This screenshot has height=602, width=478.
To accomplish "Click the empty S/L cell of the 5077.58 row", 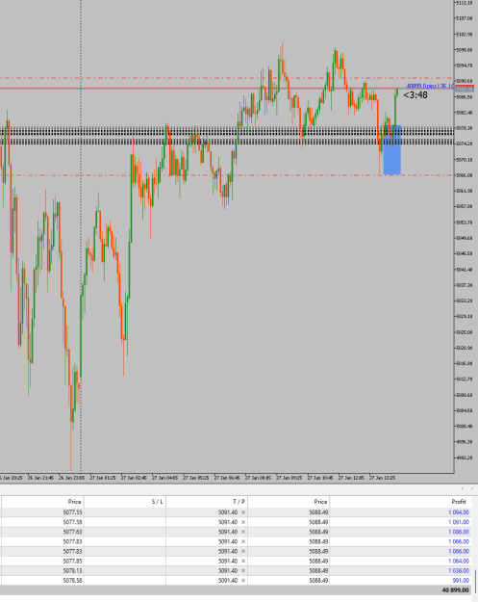I will [x=125, y=522].
